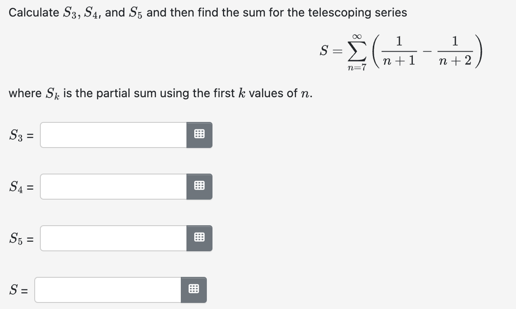The width and height of the screenshot is (516, 309).
Task: Click the keypad icon next to the S4 box
Action: [x=199, y=187]
